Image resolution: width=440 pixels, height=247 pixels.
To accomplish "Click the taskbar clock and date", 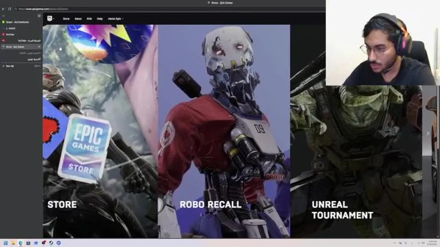I will [x=431, y=243].
